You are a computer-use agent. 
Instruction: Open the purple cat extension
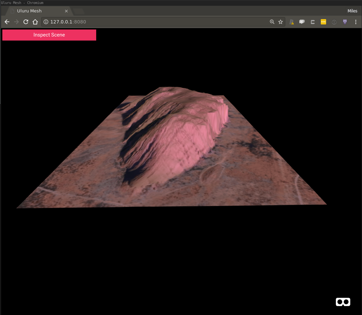(x=345, y=22)
